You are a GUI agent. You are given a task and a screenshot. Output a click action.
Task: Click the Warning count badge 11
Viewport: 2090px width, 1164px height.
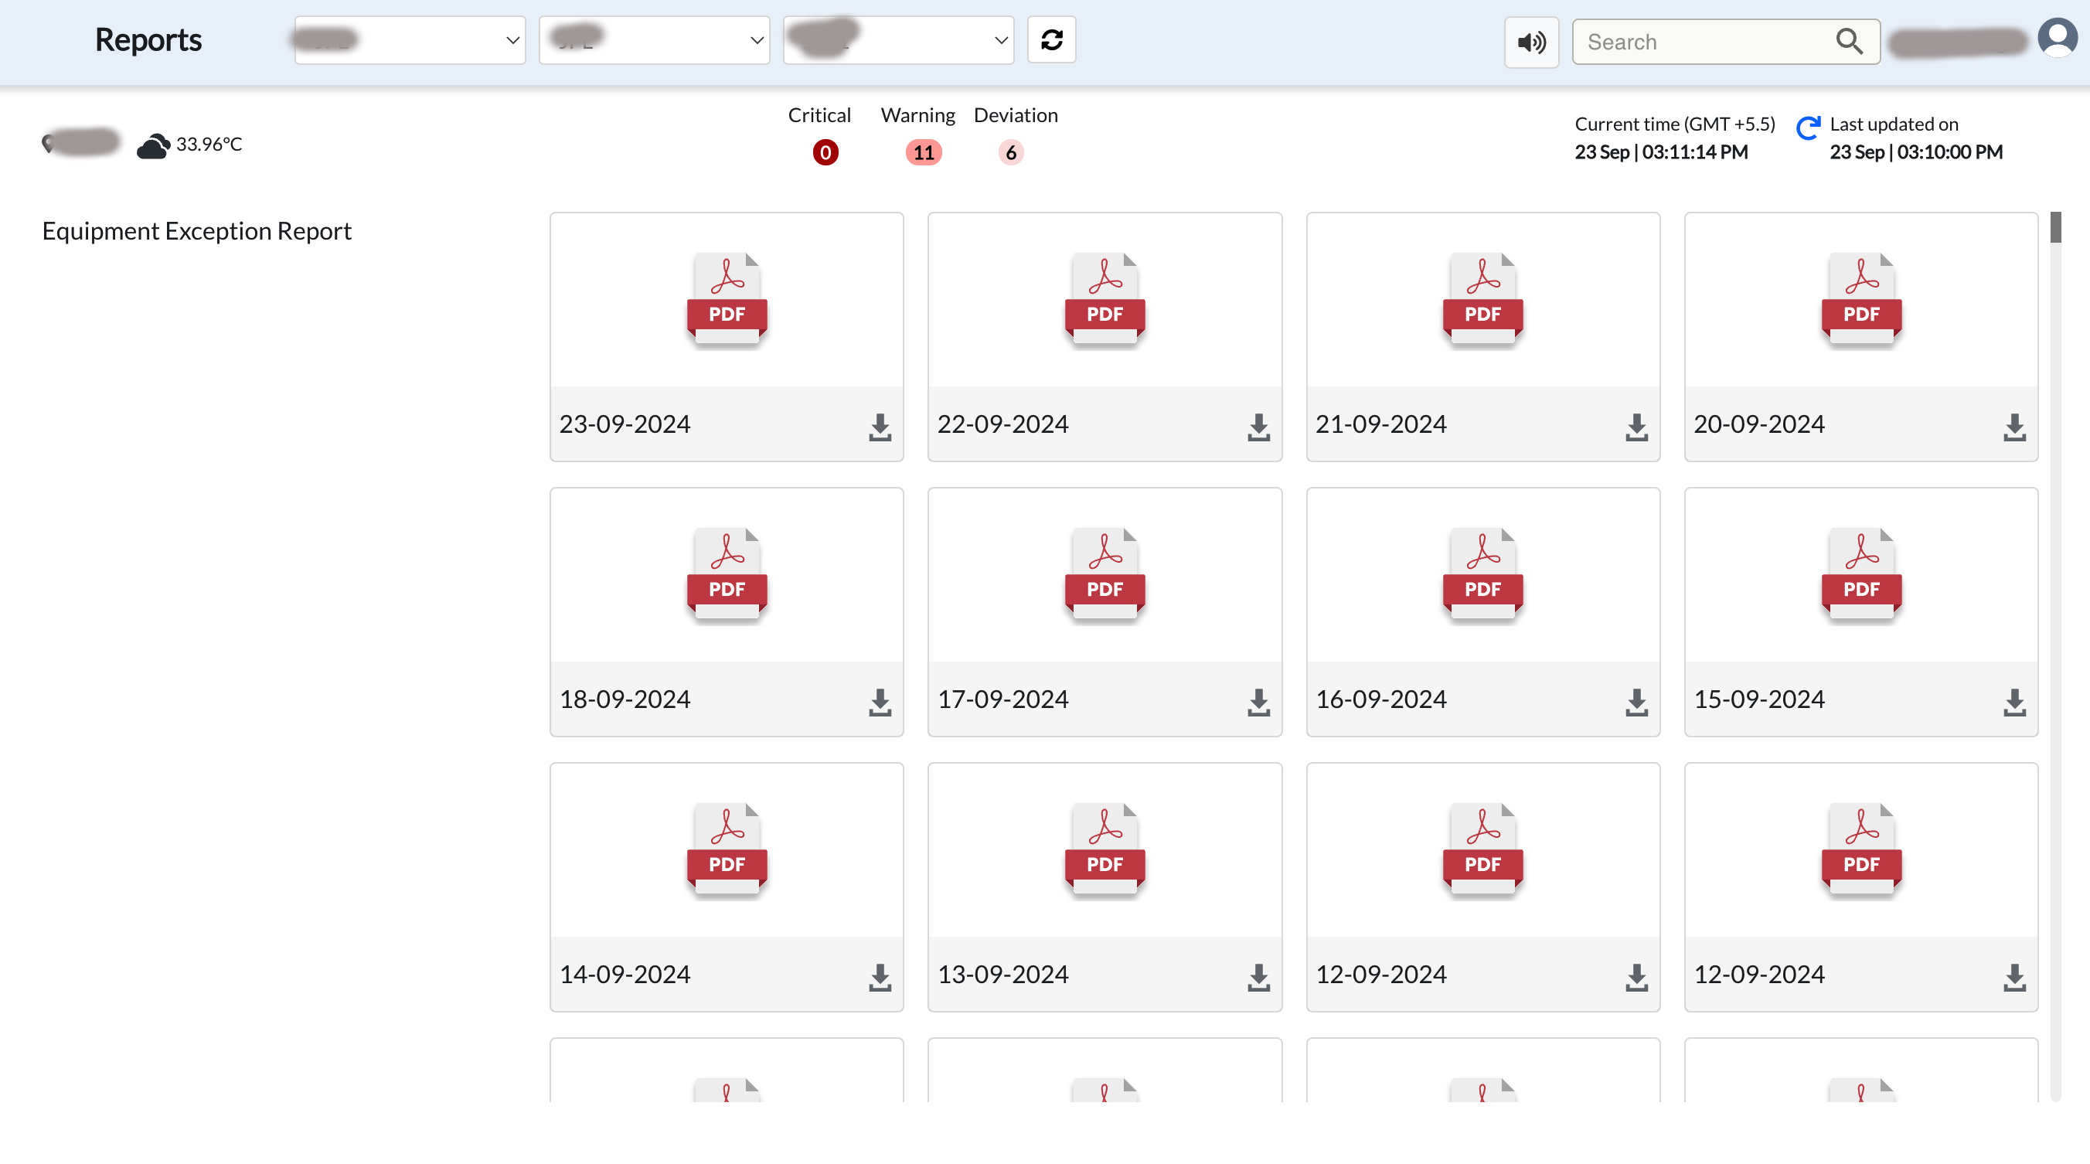click(924, 152)
